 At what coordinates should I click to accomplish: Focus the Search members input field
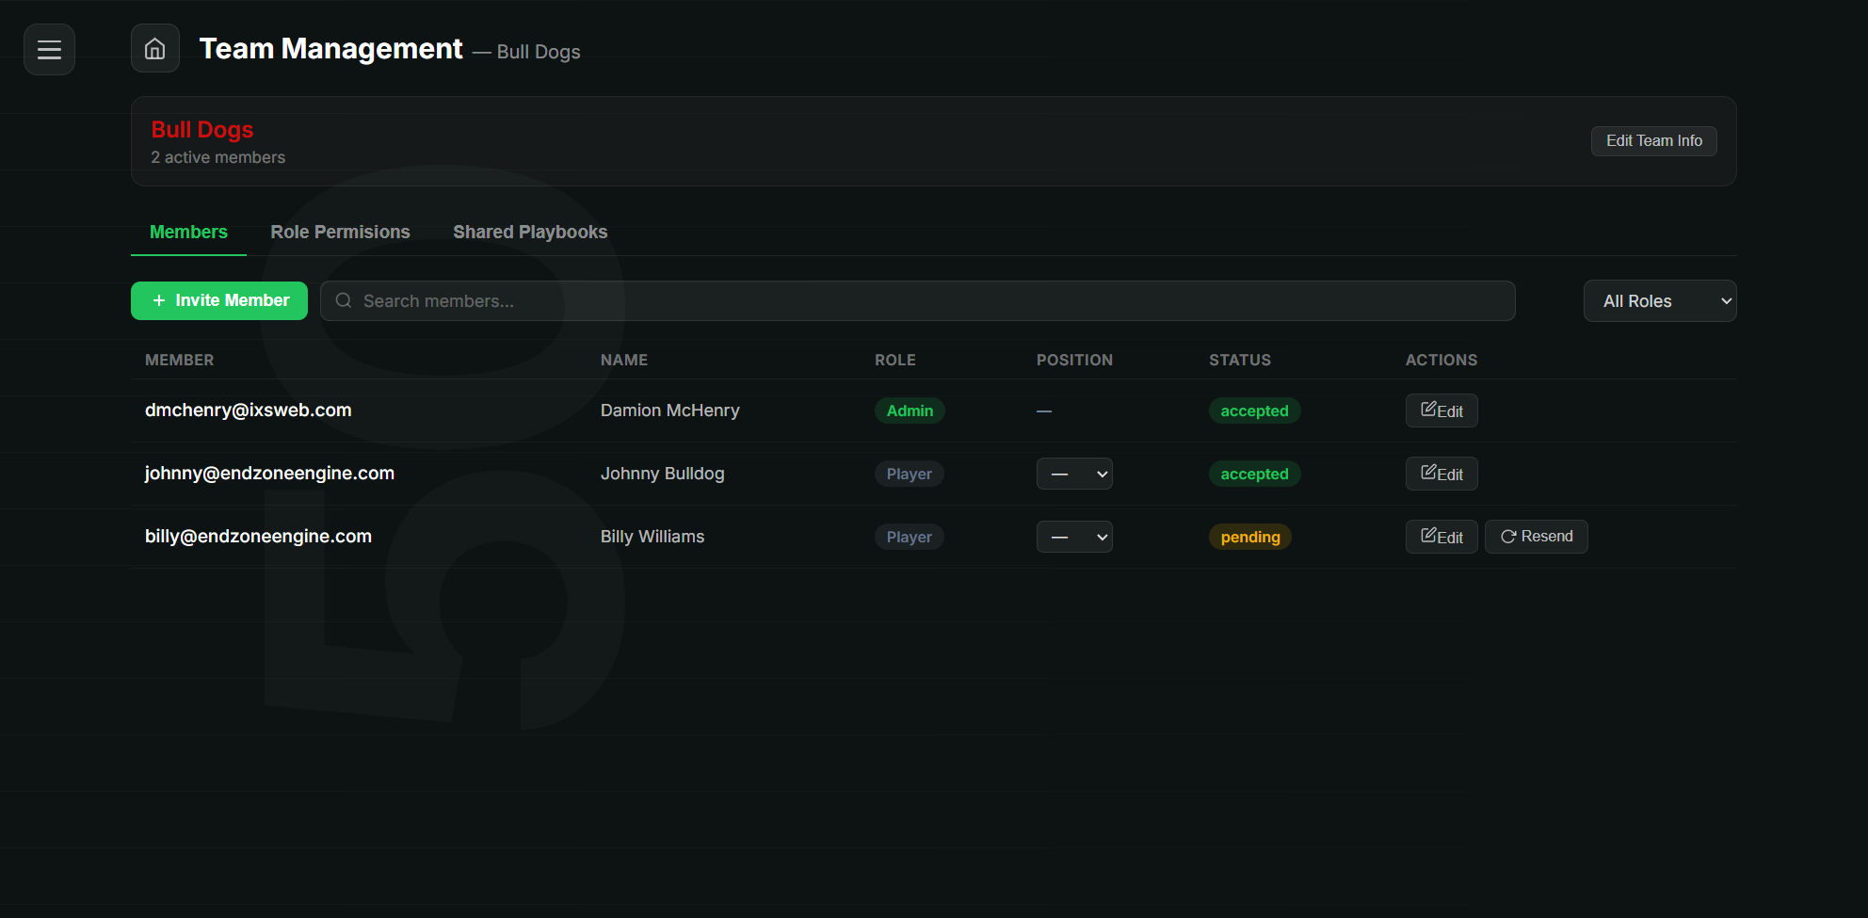[x=918, y=301]
